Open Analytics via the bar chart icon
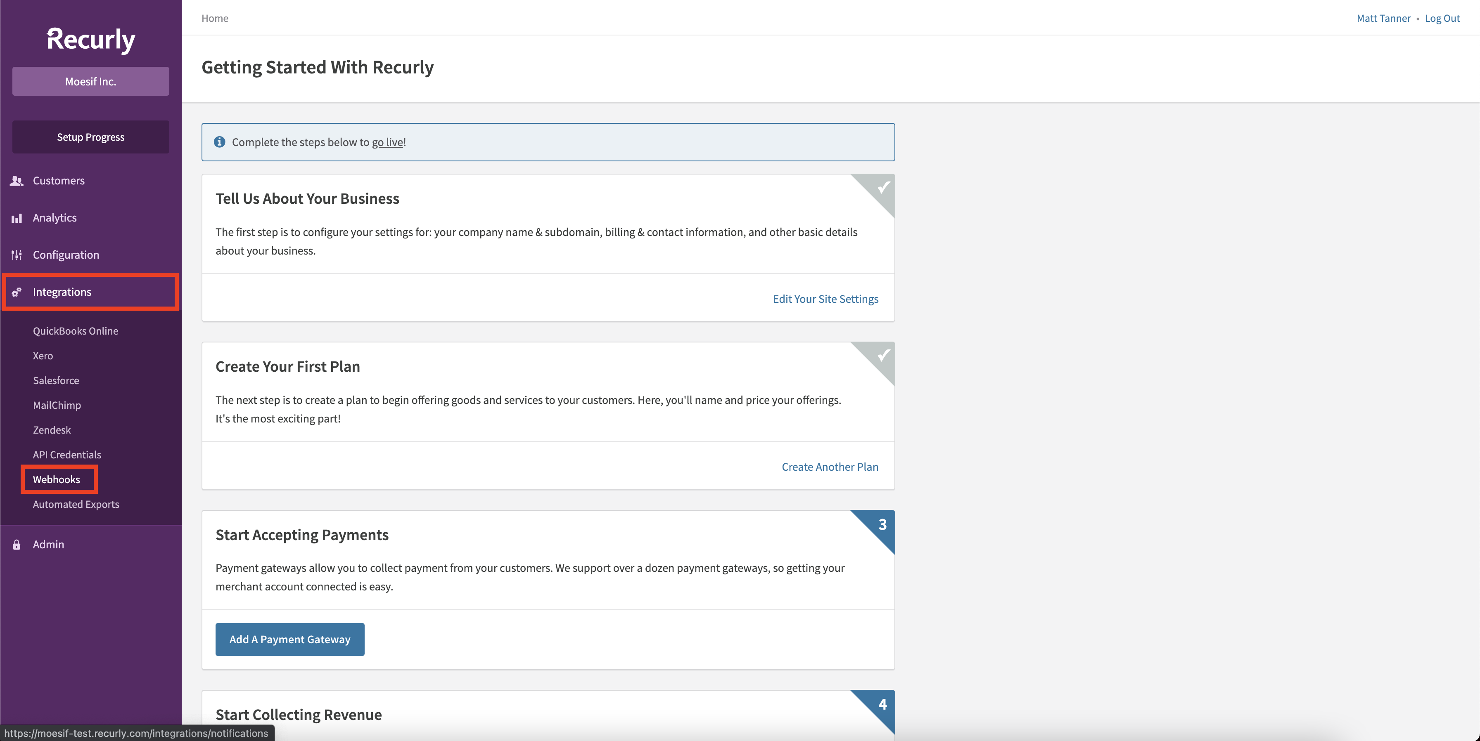This screenshot has width=1480, height=741. 17,217
